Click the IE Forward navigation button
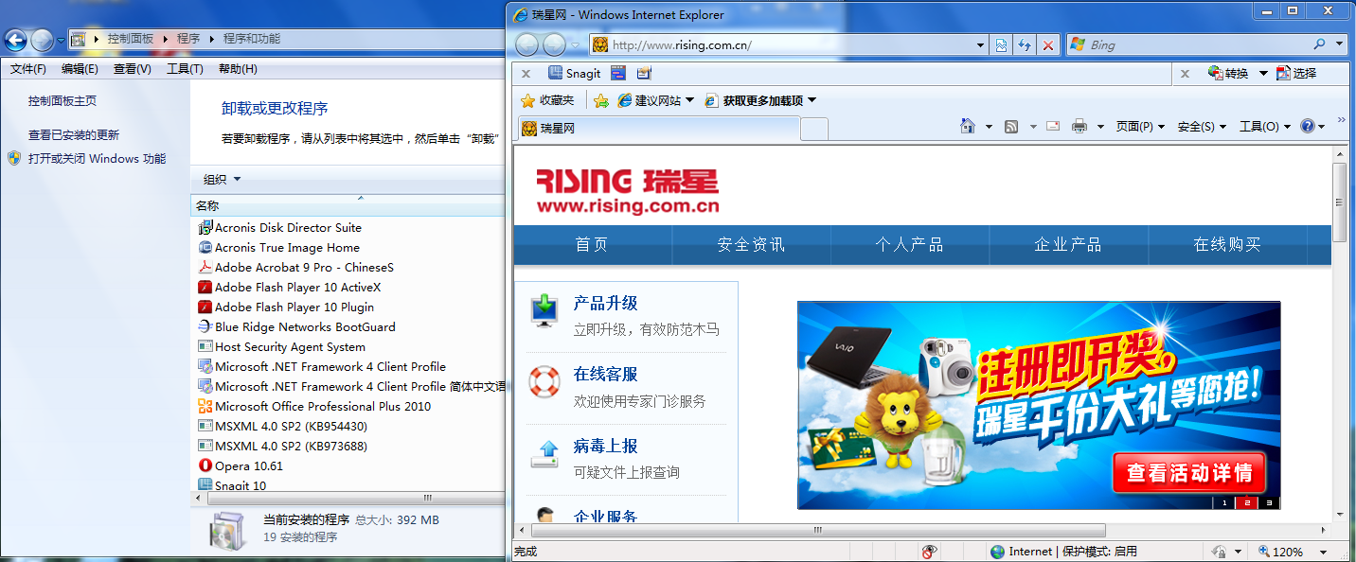The image size is (1356, 562). pyautogui.click(x=554, y=44)
